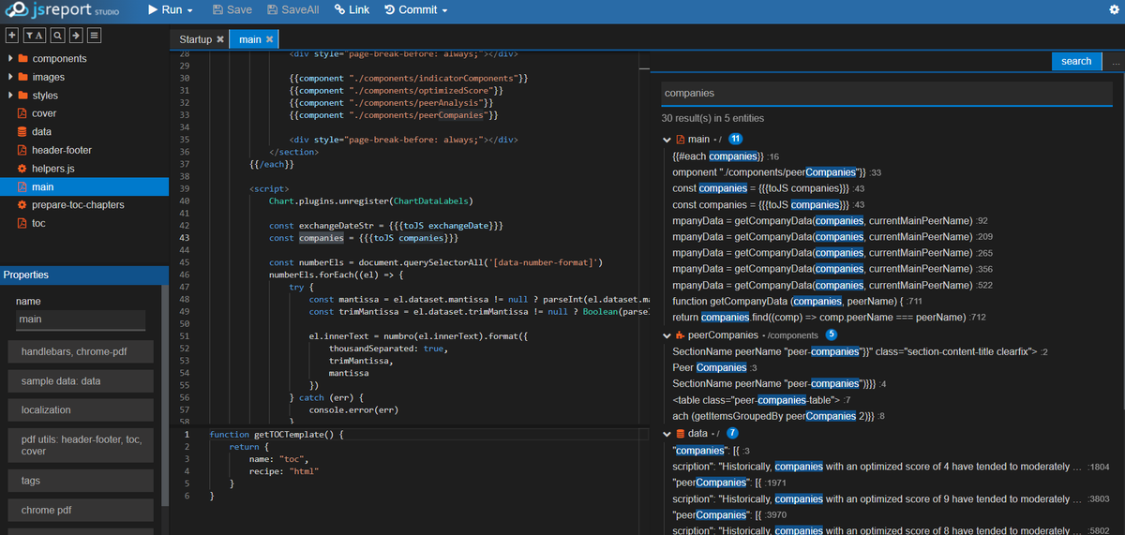
Task: Click the plus icon to add entity
Action: (x=12, y=36)
